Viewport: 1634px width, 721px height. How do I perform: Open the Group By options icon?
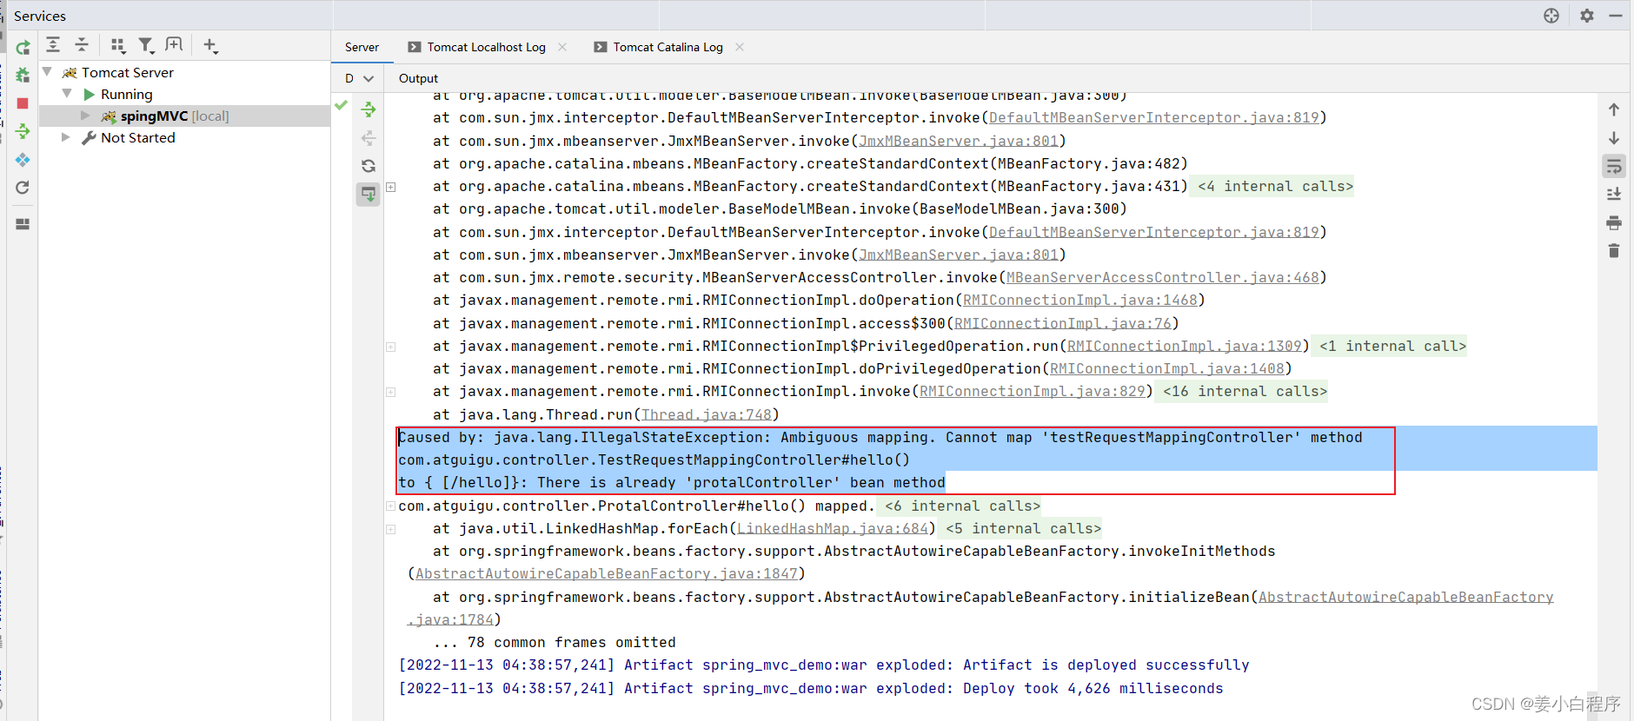click(118, 45)
